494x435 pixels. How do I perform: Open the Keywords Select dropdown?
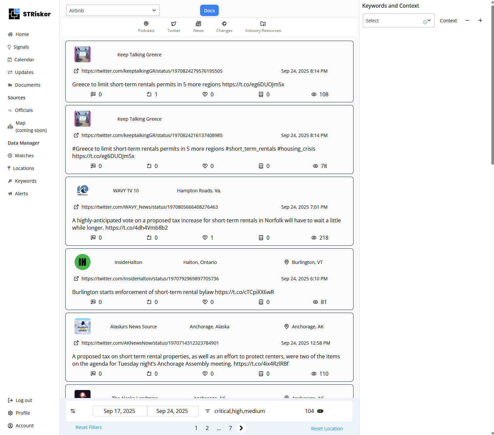pos(398,21)
